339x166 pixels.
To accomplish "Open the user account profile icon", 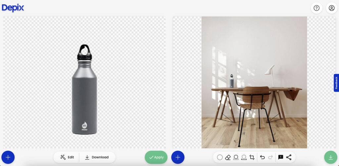I will pyautogui.click(x=331, y=8).
